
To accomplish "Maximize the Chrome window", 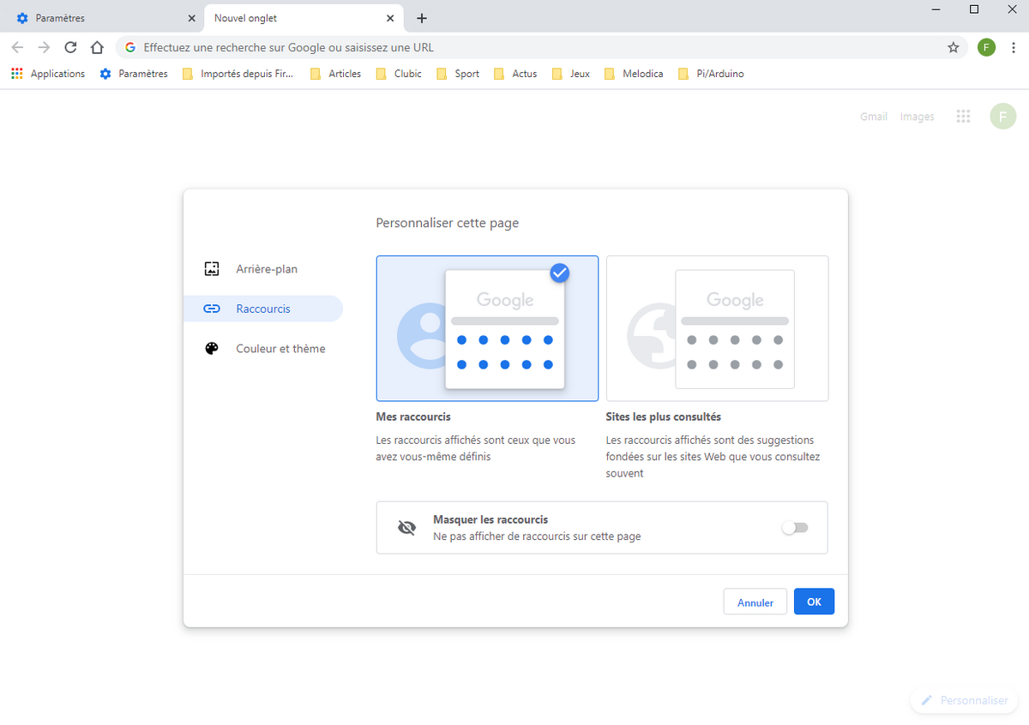I will coord(974,9).
